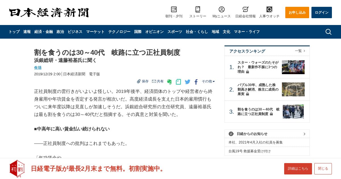This screenshot has width=341, height=179.
Task: Select the トップ menu item
Action: 14,32
